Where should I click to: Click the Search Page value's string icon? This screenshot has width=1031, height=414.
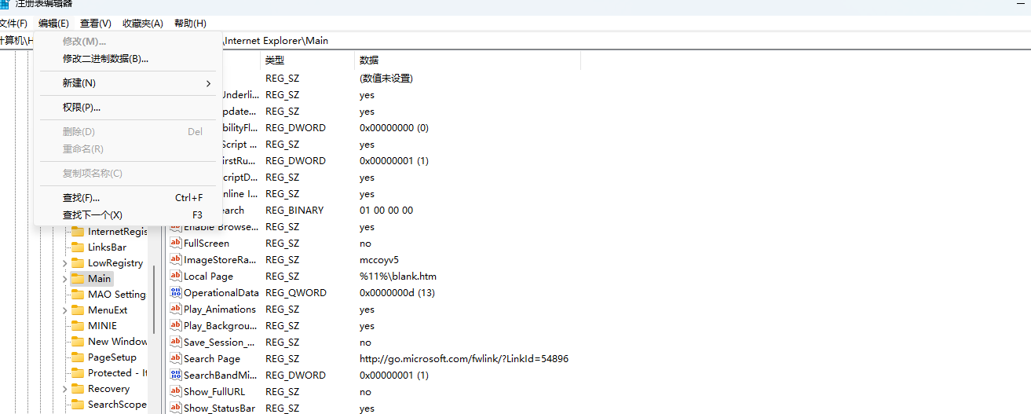click(x=176, y=359)
